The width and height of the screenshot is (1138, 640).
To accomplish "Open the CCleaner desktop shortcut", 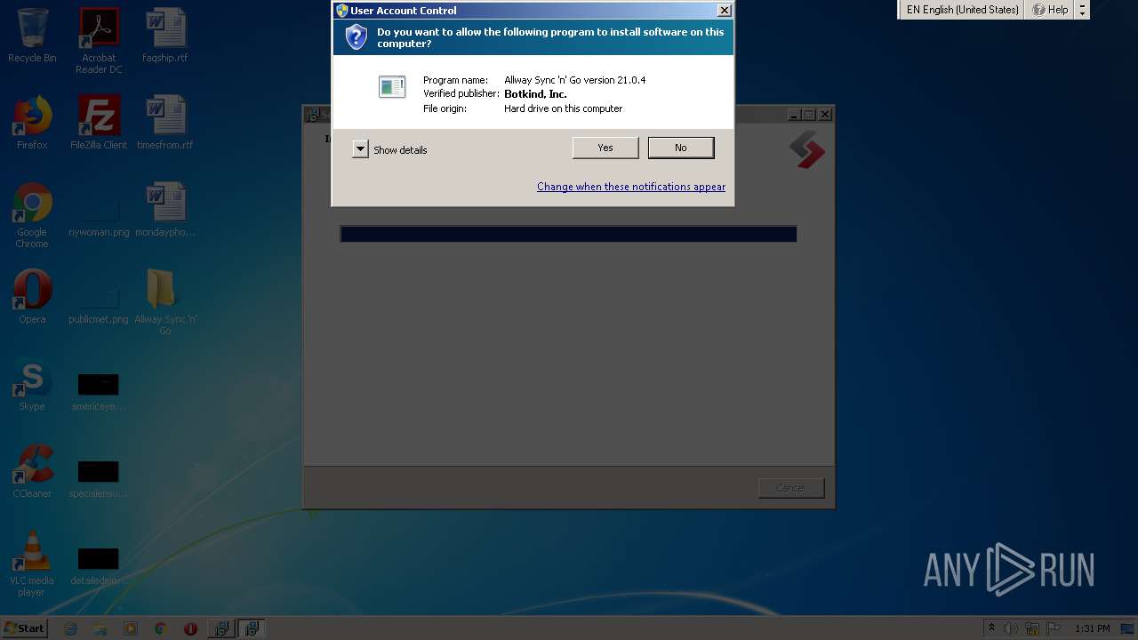I will pyautogui.click(x=32, y=471).
